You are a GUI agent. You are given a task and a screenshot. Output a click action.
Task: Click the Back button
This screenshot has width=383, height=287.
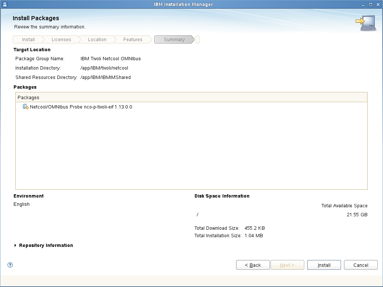[x=253, y=265]
